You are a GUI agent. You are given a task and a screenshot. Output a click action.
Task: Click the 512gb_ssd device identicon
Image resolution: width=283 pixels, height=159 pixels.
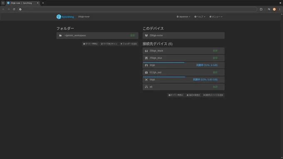pos(146,72)
